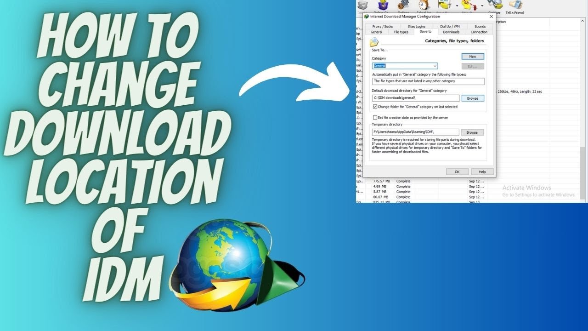Open the Sounds tab
588x331 pixels.
[480, 27]
